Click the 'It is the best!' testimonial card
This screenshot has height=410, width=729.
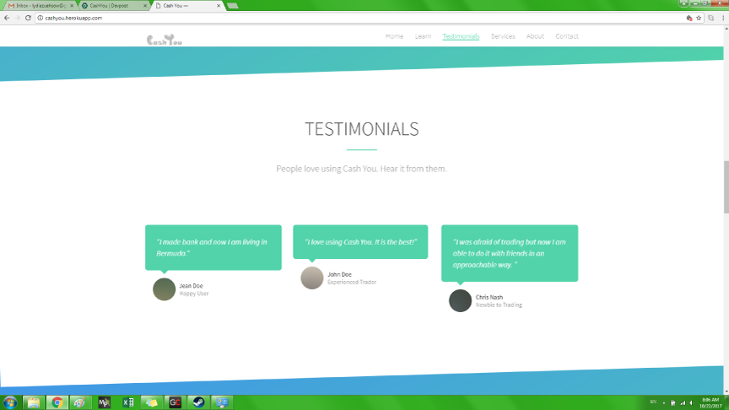click(x=360, y=242)
